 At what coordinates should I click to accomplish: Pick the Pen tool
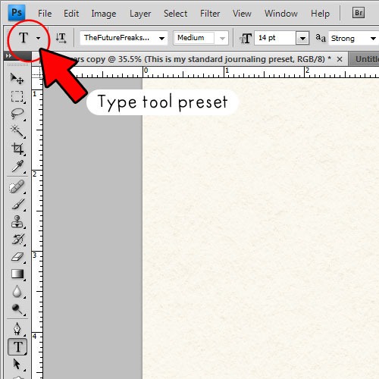point(17,329)
